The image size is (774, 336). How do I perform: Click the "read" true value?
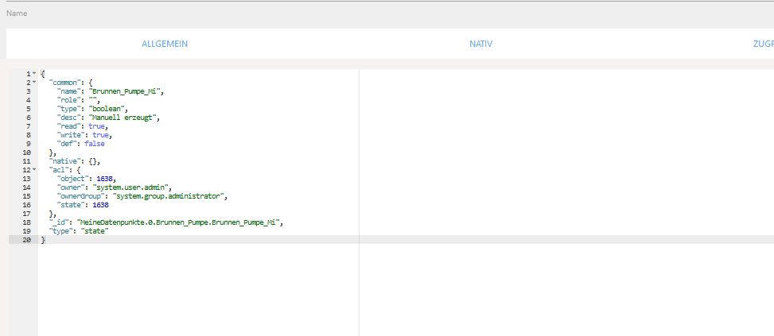[97, 126]
